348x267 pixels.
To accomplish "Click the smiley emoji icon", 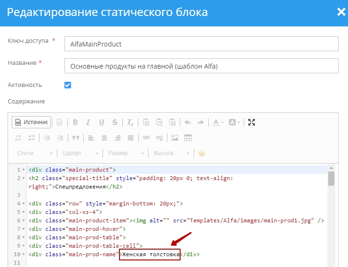I will coord(202,153).
